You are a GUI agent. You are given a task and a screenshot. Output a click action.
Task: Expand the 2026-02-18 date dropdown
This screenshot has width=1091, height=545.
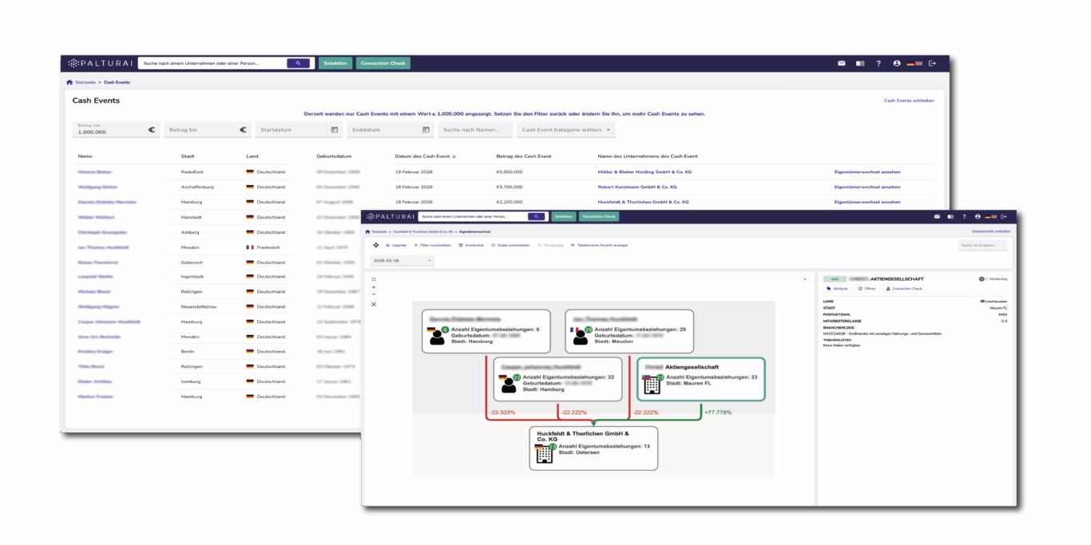click(402, 260)
